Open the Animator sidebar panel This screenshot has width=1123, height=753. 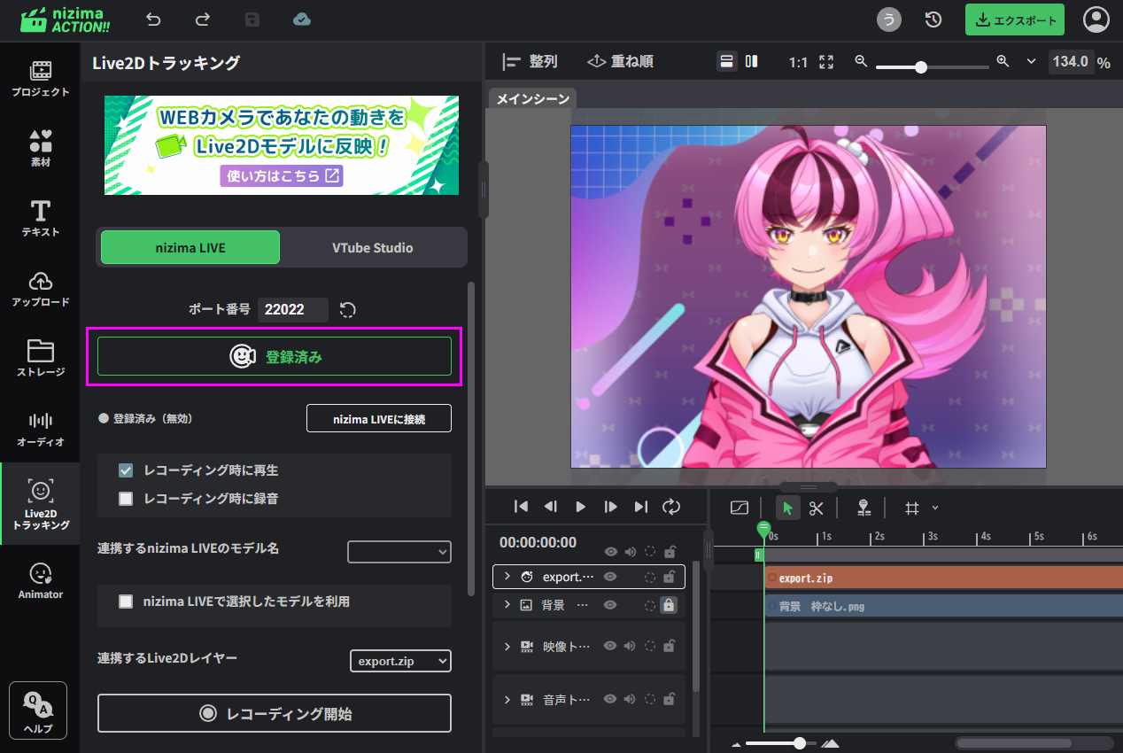click(x=40, y=581)
